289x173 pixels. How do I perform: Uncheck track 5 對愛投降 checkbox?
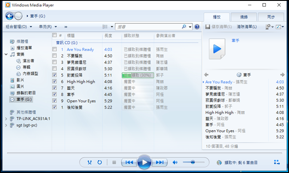54,75
